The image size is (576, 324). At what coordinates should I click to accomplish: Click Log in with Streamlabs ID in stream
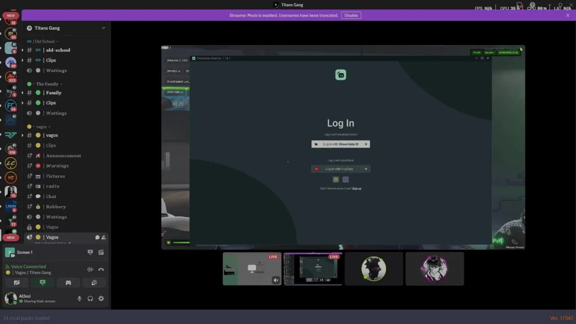(341, 144)
